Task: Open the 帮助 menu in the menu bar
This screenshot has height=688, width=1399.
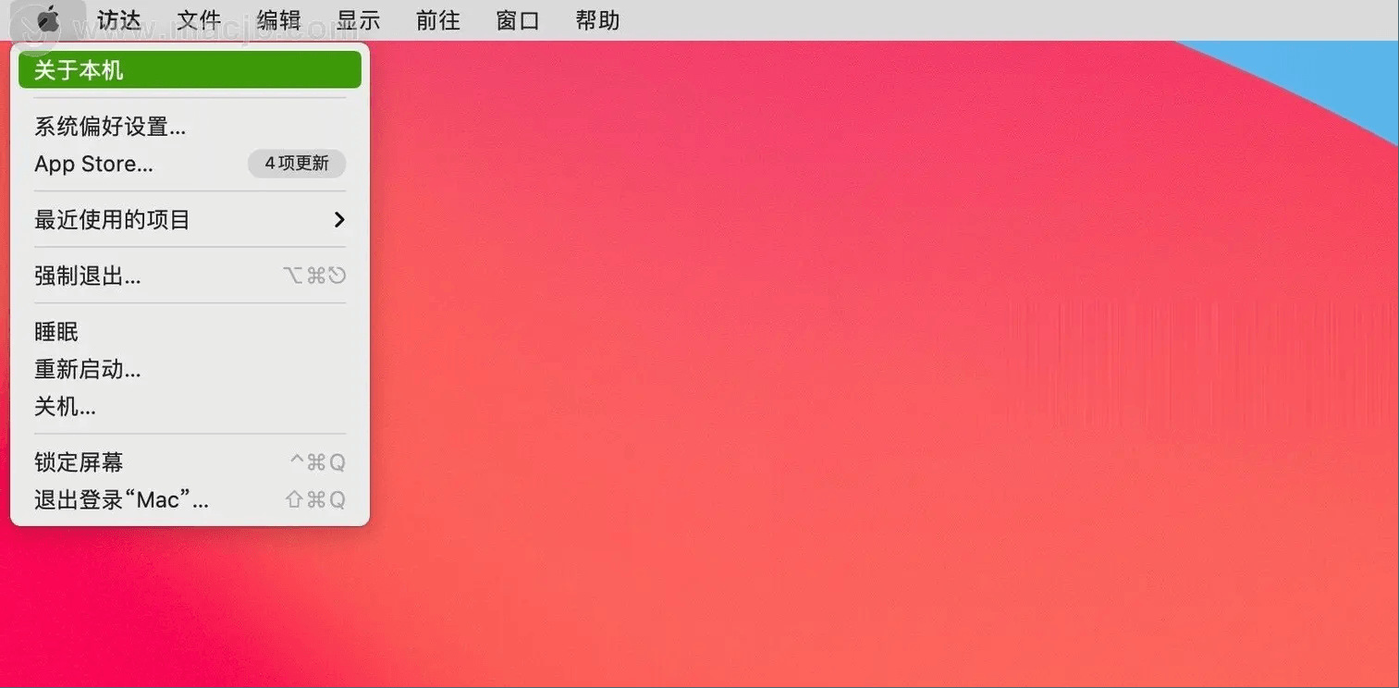Action: pos(597,19)
